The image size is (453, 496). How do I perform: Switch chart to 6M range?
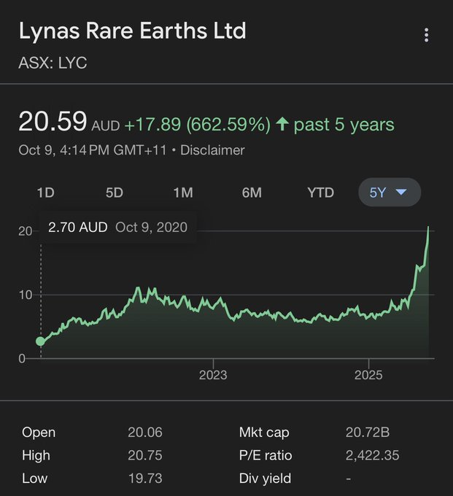click(x=252, y=193)
